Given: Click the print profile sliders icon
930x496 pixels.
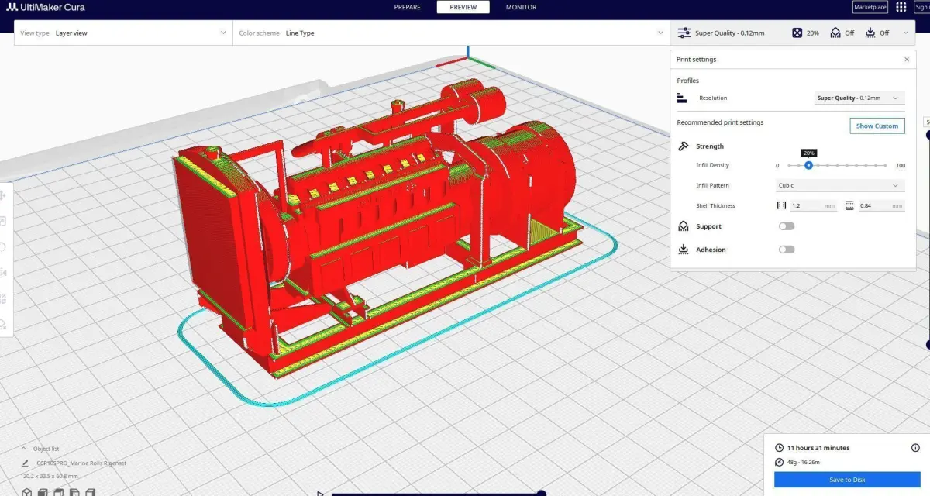Looking at the screenshot, I should [684, 33].
